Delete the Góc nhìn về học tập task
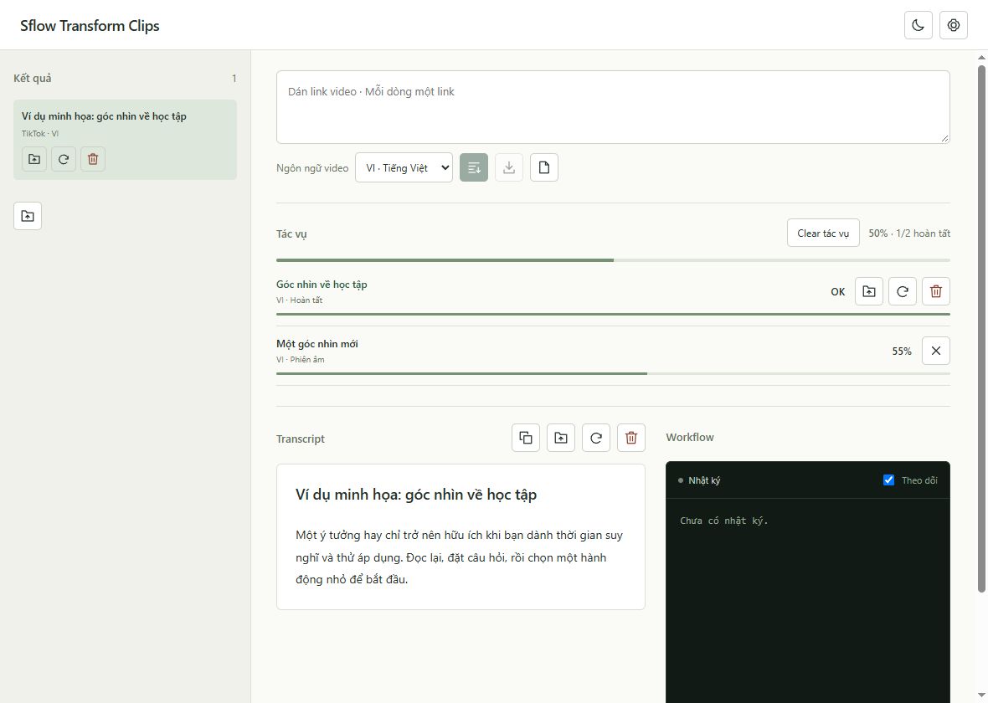988x703 pixels. pos(936,291)
